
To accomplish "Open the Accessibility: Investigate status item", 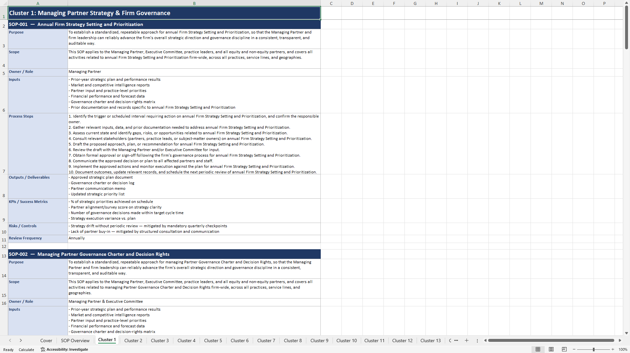I will click(x=64, y=349).
